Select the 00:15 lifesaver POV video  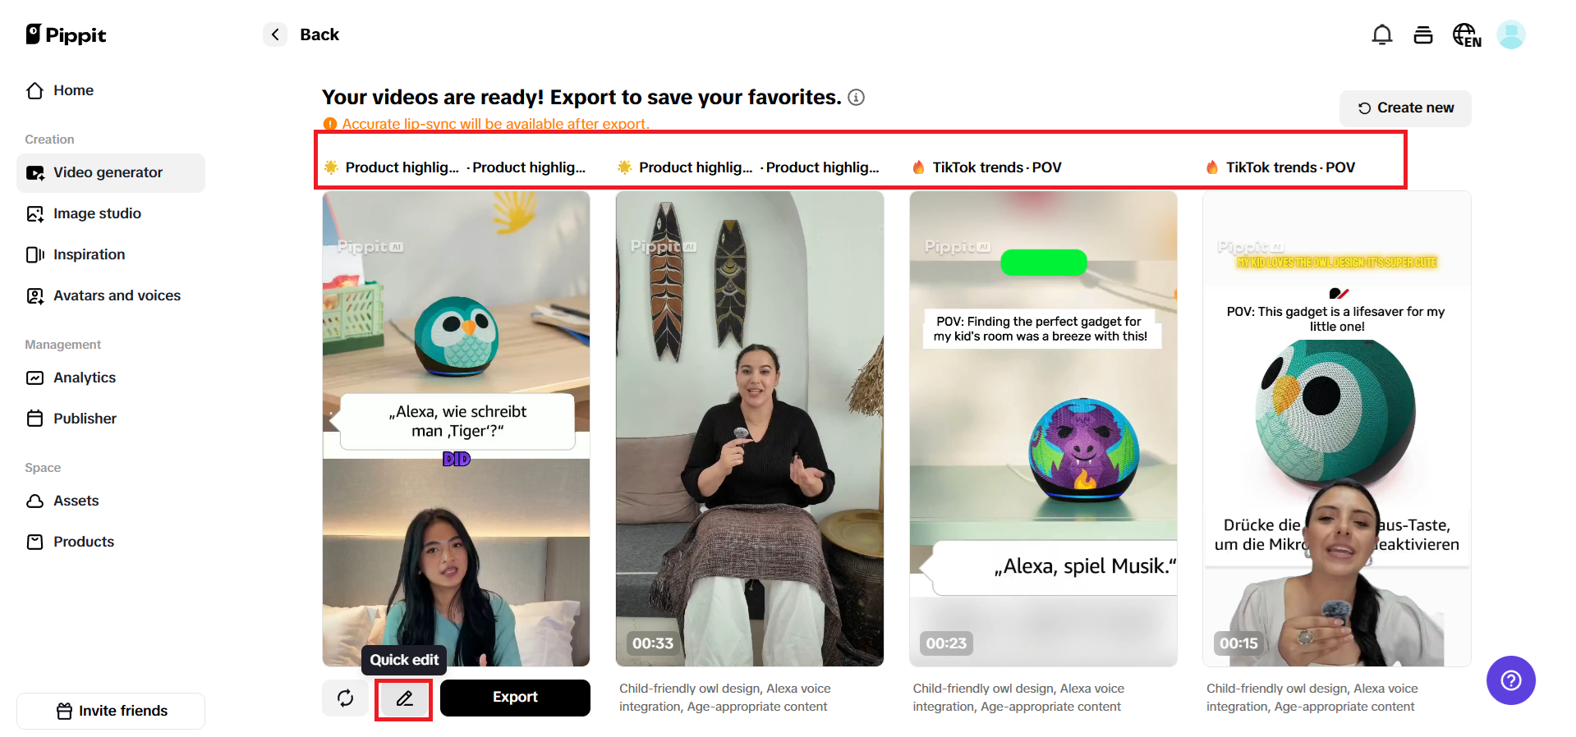click(x=1337, y=428)
